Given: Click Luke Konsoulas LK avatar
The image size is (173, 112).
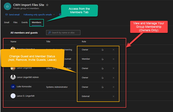Looking at the screenshot, I should (13, 86).
